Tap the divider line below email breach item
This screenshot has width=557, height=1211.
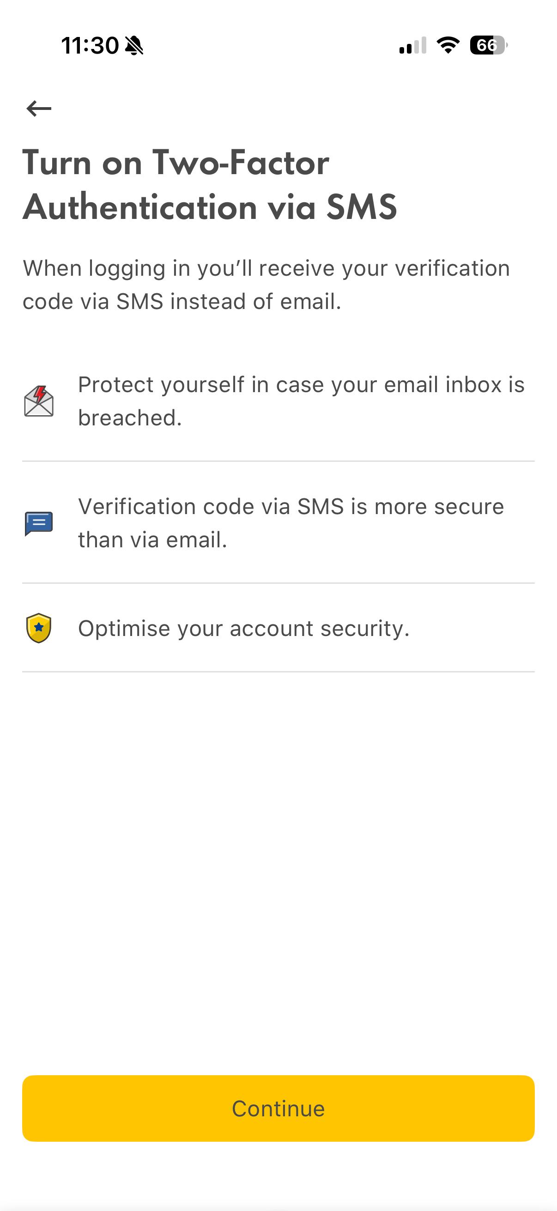click(x=278, y=461)
